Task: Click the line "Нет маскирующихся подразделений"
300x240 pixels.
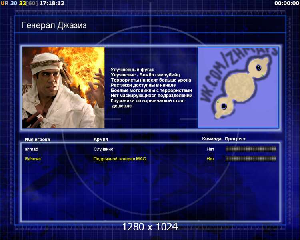Action: point(152,96)
